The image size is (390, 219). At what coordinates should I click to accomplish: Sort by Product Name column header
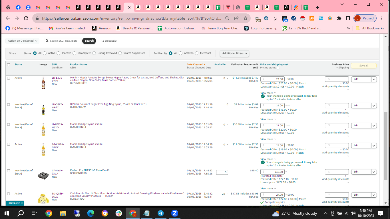tap(79, 64)
